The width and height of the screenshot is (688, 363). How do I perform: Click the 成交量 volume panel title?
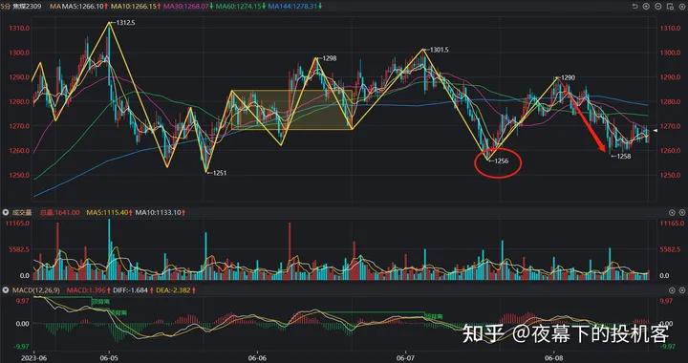click(22, 212)
